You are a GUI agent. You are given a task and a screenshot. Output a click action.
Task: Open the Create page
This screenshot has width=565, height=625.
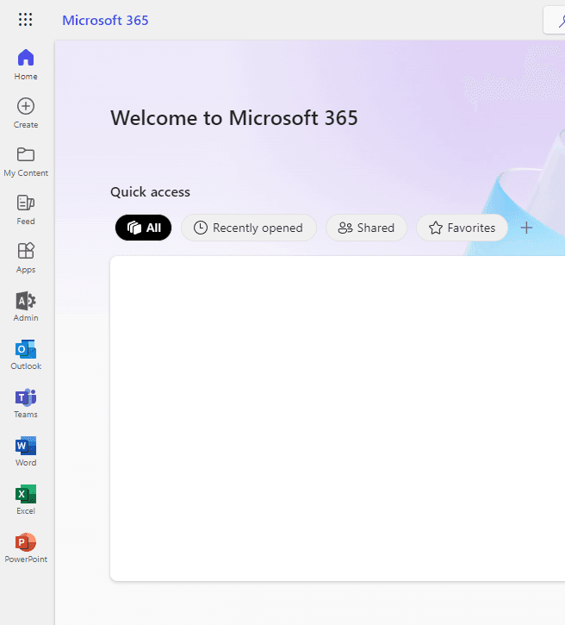(26, 113)
